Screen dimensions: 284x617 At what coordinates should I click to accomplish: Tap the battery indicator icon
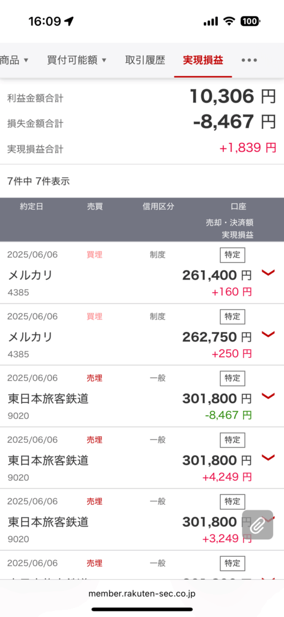(x=250, y=21)
